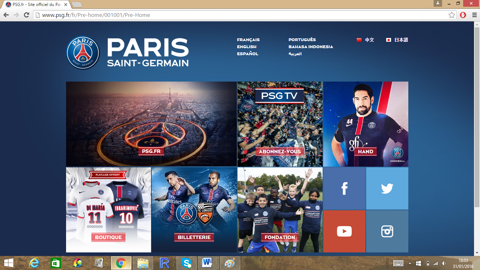Select ENGLISH language
The image size is (480, 270).
pos(247,47)
